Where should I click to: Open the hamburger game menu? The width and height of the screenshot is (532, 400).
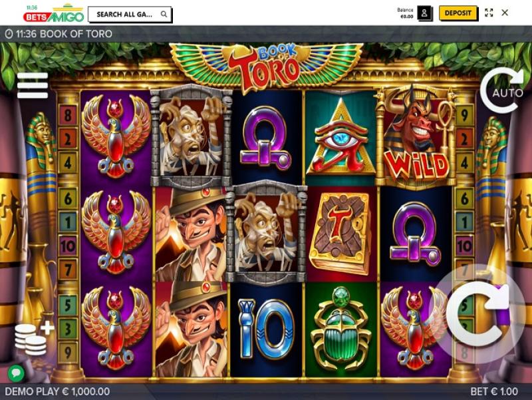tap(33, 85)
